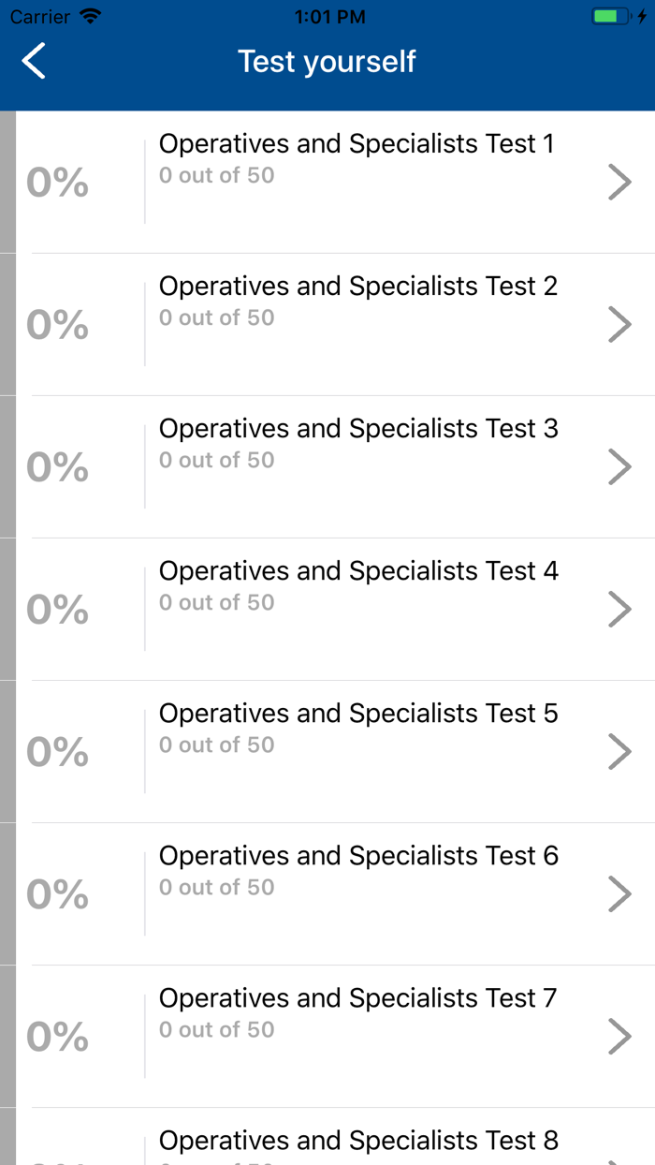The width and height of the screenshot is (655, 1165).
Task: Tap the 0% indicator for Test 6
Action: click(56, 893)
